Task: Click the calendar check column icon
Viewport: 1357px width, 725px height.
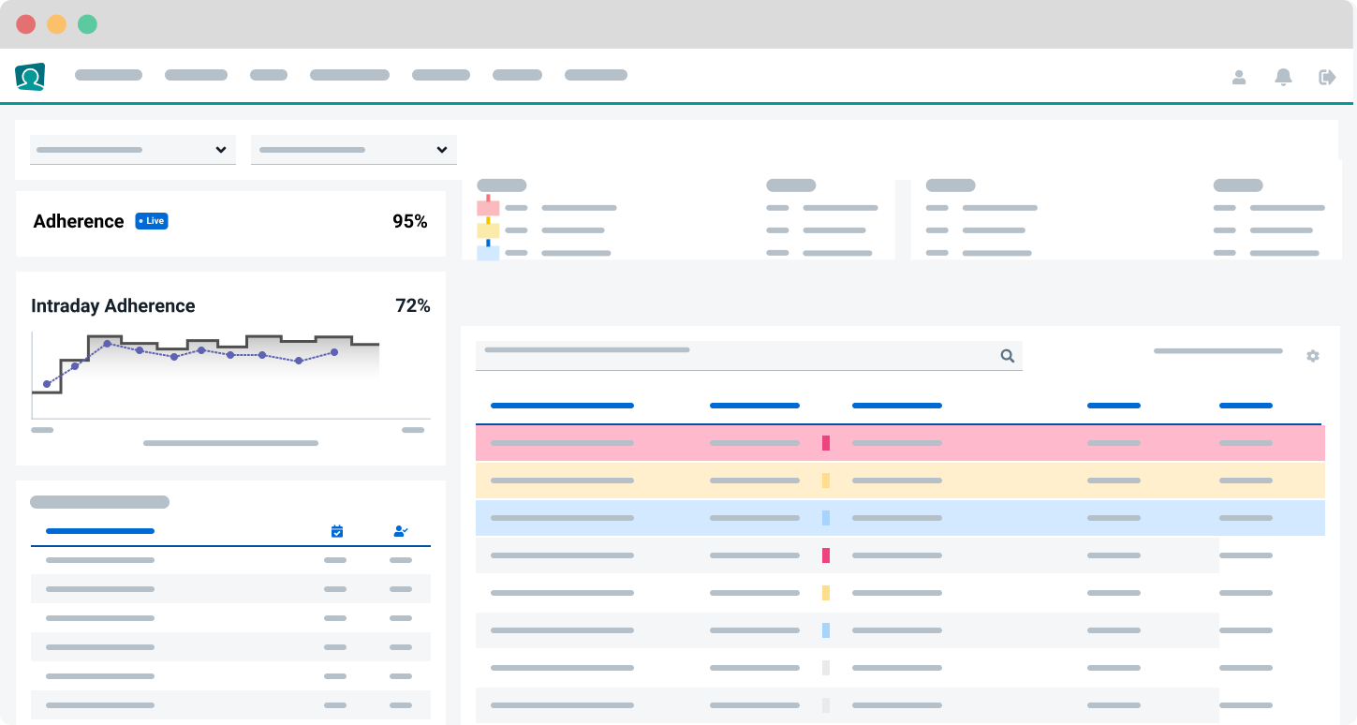Action: click(x=337, y=531)
